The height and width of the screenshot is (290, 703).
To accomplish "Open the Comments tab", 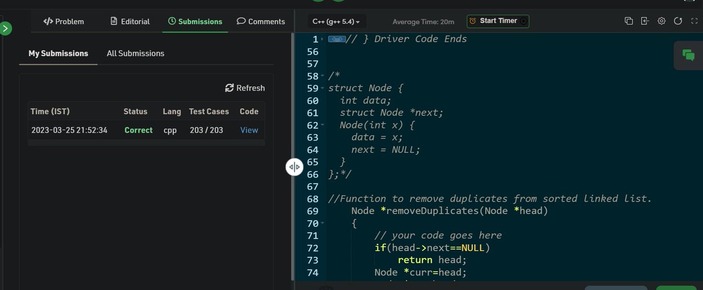I will [261, 21].
